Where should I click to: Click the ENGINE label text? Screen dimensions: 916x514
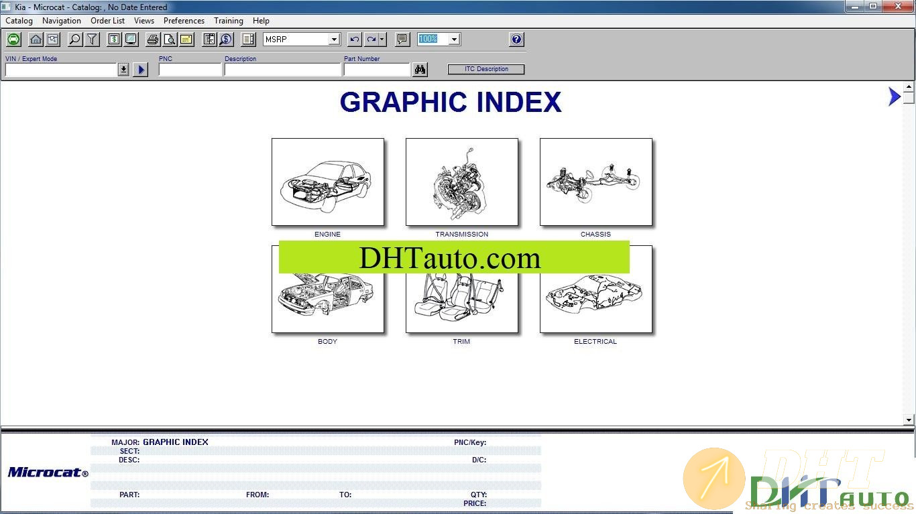coord(327,235)
